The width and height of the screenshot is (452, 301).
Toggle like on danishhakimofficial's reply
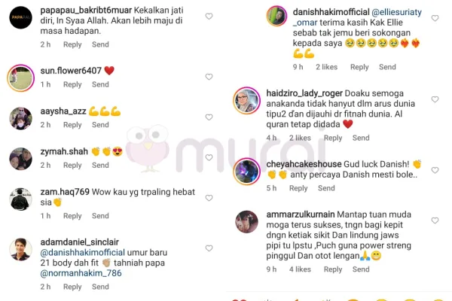coord(435,18)
